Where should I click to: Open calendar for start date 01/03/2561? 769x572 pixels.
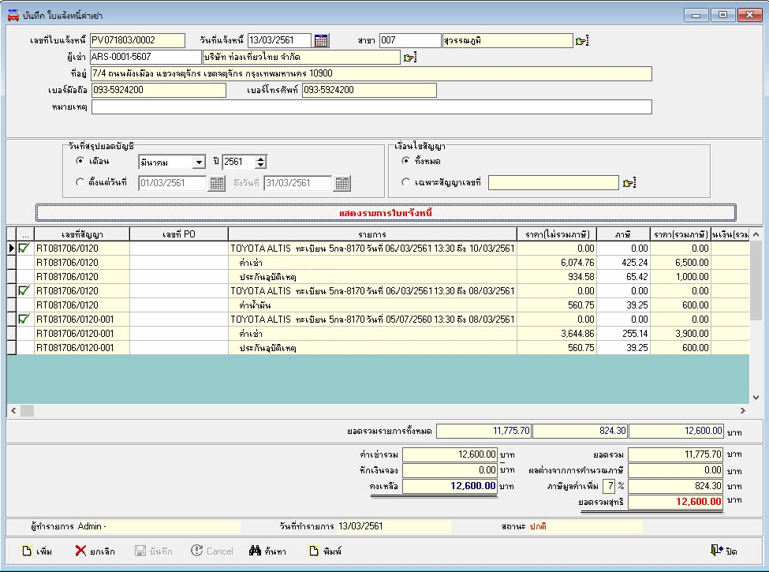coord(216,184)
